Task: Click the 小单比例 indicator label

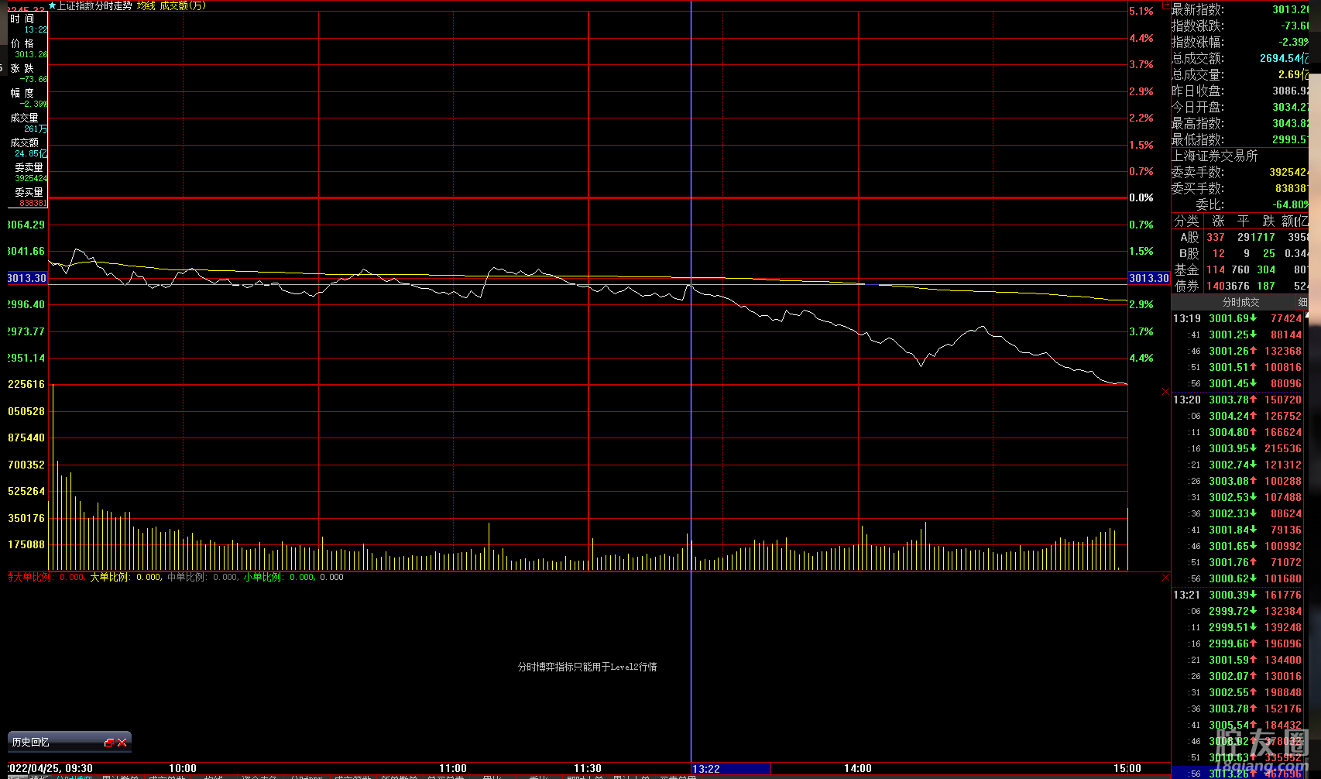Action: pyautogui.click(x=262, y=578)
